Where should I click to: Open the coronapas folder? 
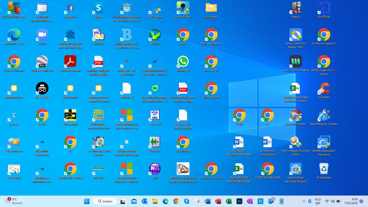(x=211, y=10)
